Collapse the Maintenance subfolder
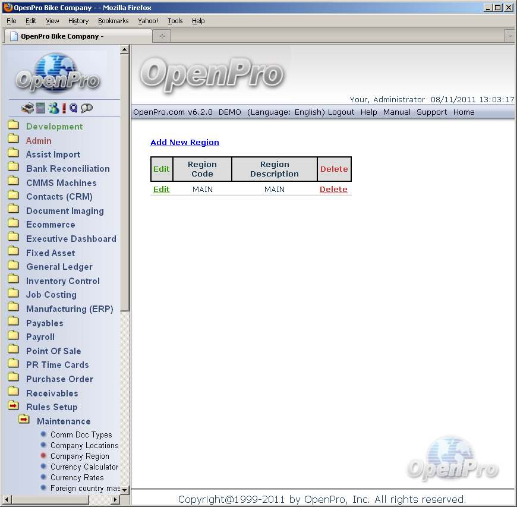 point(24,420)
